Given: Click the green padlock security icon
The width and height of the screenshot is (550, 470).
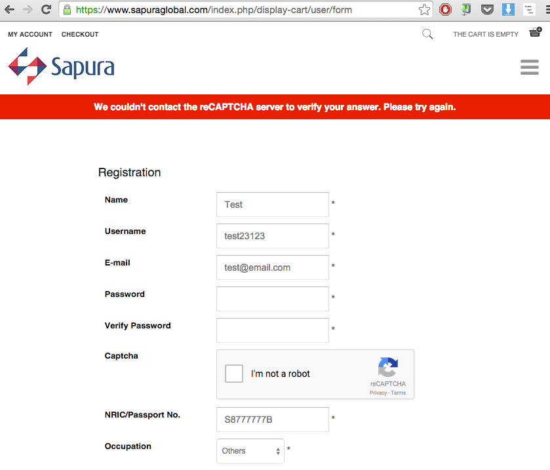Looking at the screenshot, I should [x=67, y=10].
